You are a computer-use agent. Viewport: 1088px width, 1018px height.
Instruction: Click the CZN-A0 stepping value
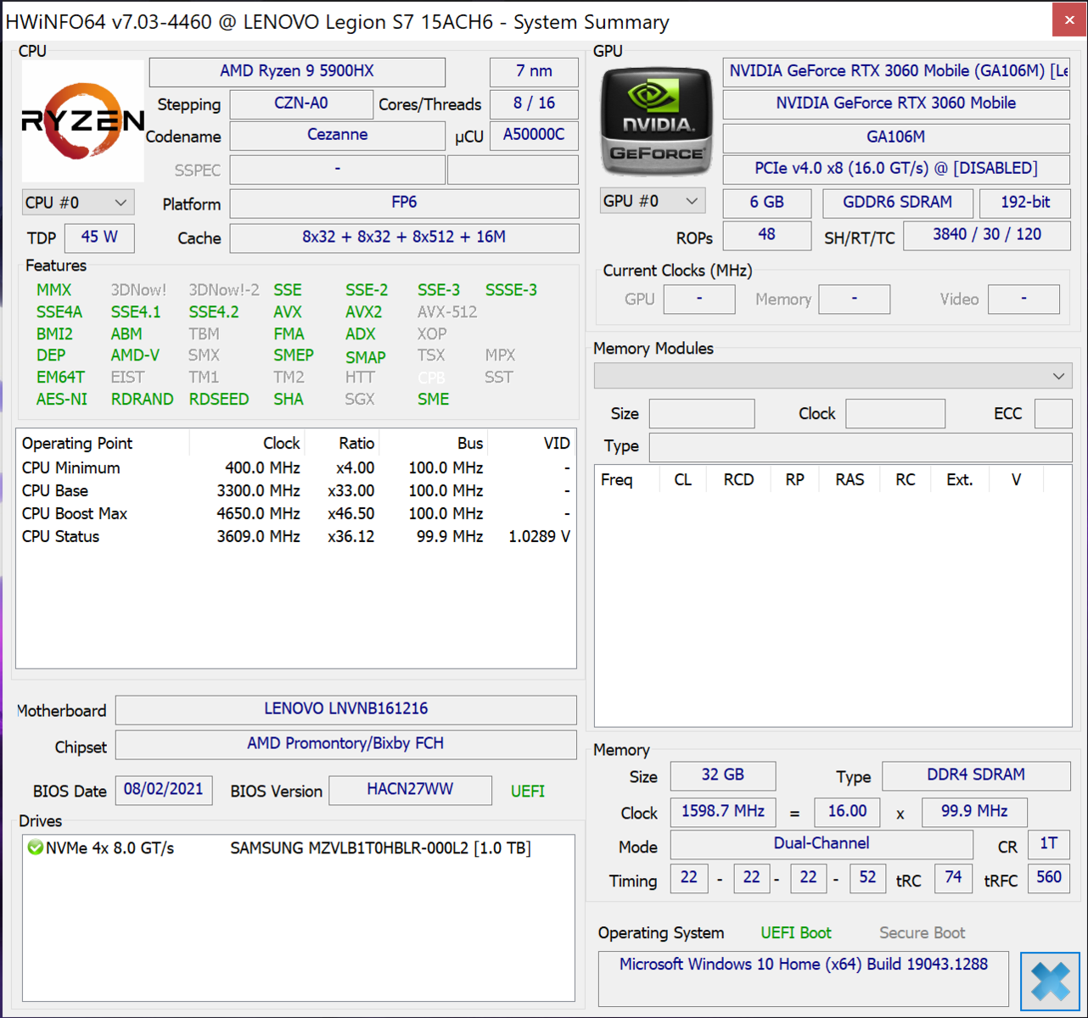pyautogui.click(x=301, y=103)
